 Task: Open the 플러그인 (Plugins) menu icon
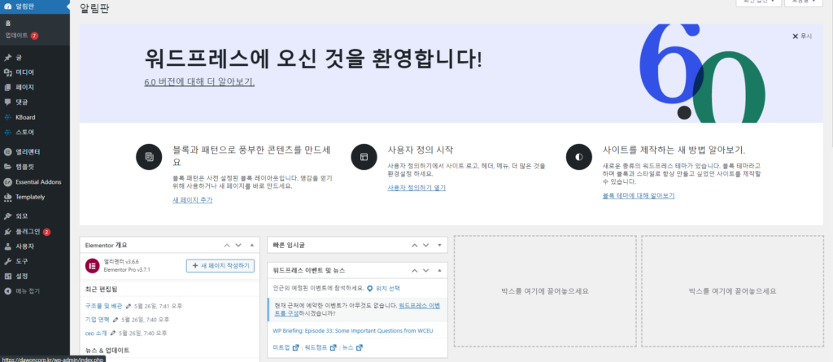[x=7, y=231]
